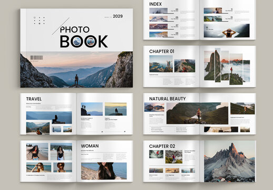Click the WOMAN heading
Viewport: 273px width, 190px height.
[x=90, y=146]
